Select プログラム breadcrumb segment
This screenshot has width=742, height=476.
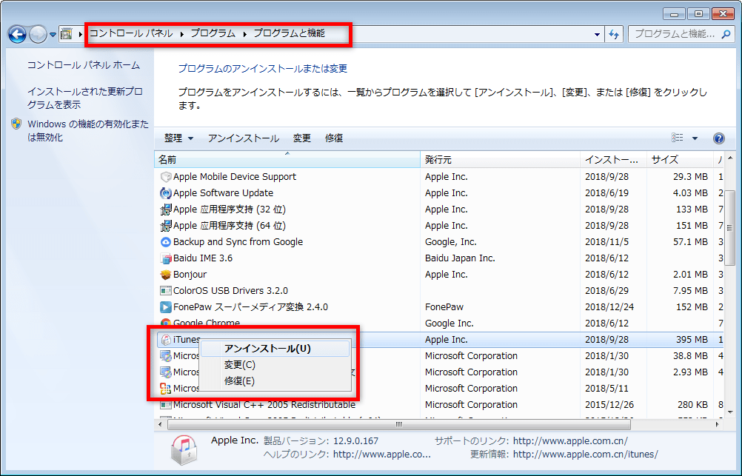click(213, 33)
